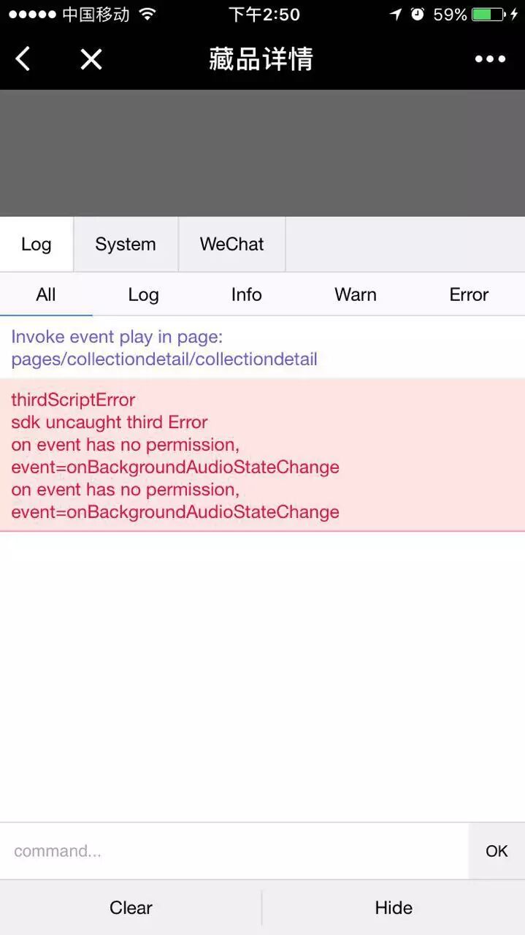Screen dimensions: 525x935
Task: Click the command input field
Action: pyautogui.click(x=234, y=851)
